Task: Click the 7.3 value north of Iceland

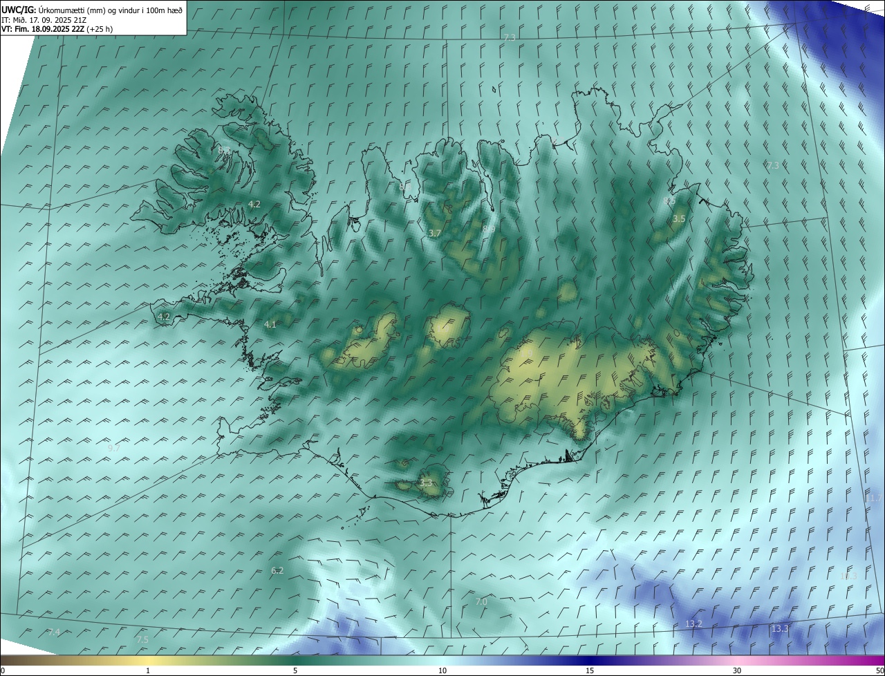Action: pyautogui.click(x=510, y=37)
